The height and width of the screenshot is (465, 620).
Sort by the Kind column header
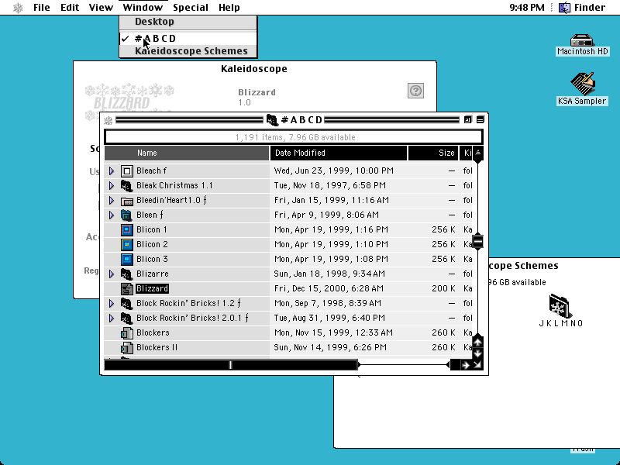(x=467, y=153)
